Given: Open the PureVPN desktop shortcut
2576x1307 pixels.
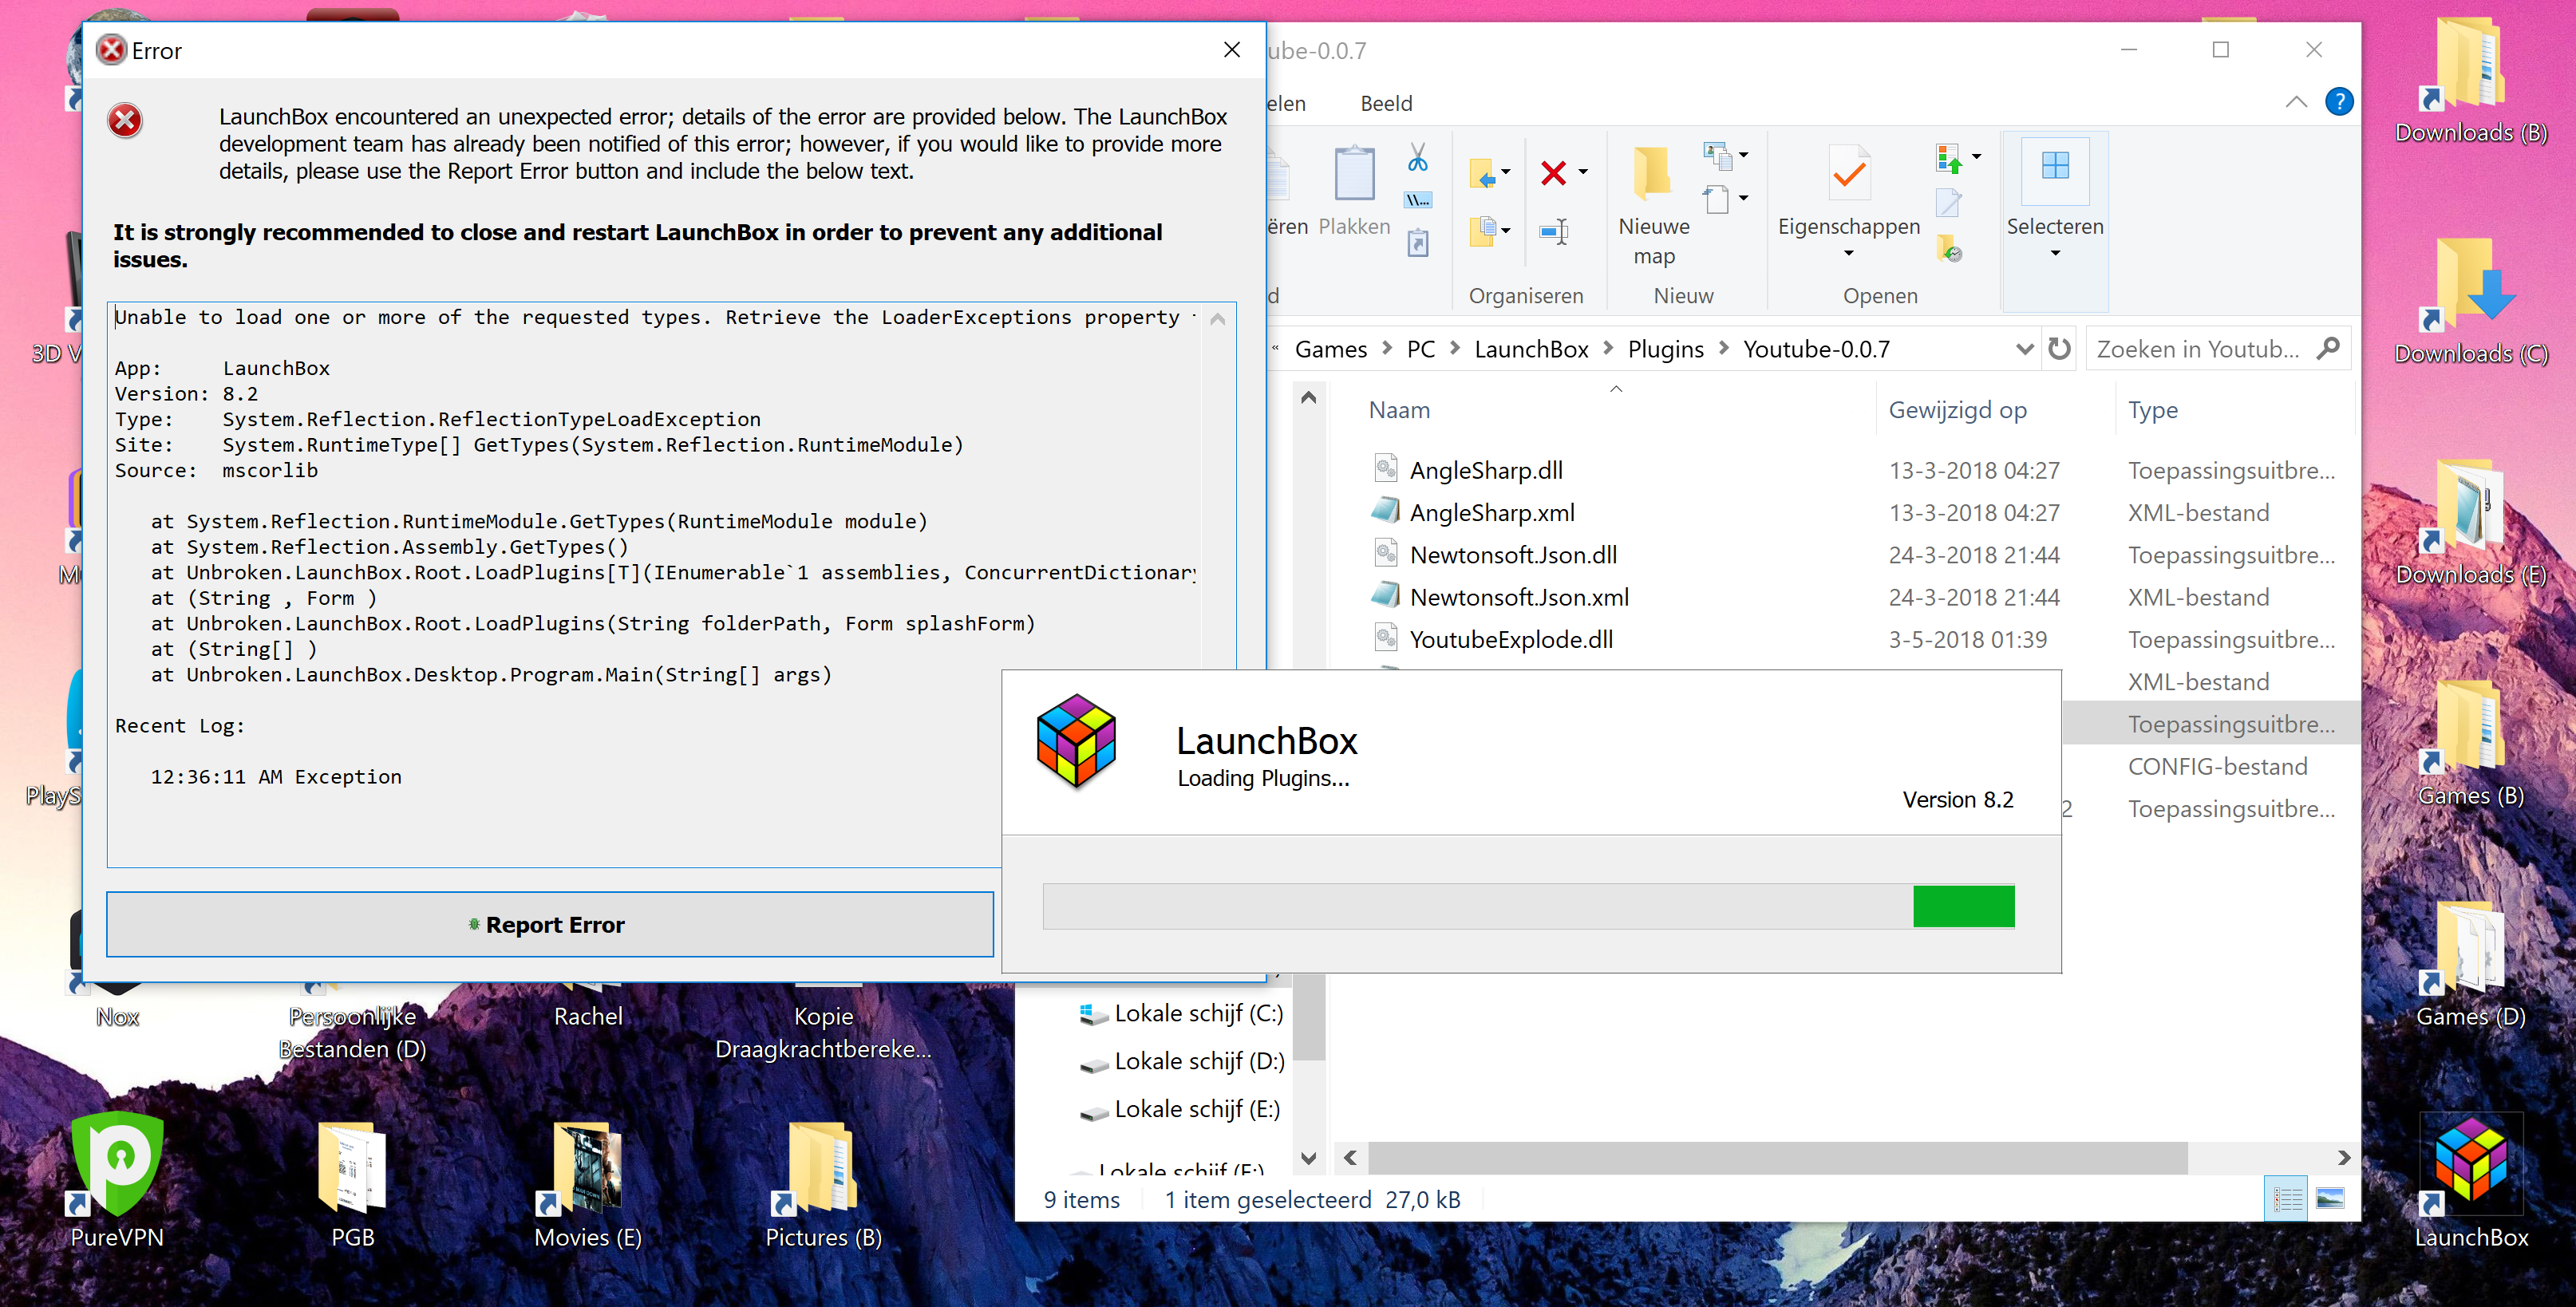Looking at the screenshot, I should [x=117, y=1180].
